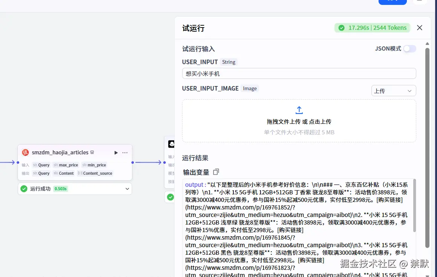Click the smzdm_haojia_articles node title

60,152
